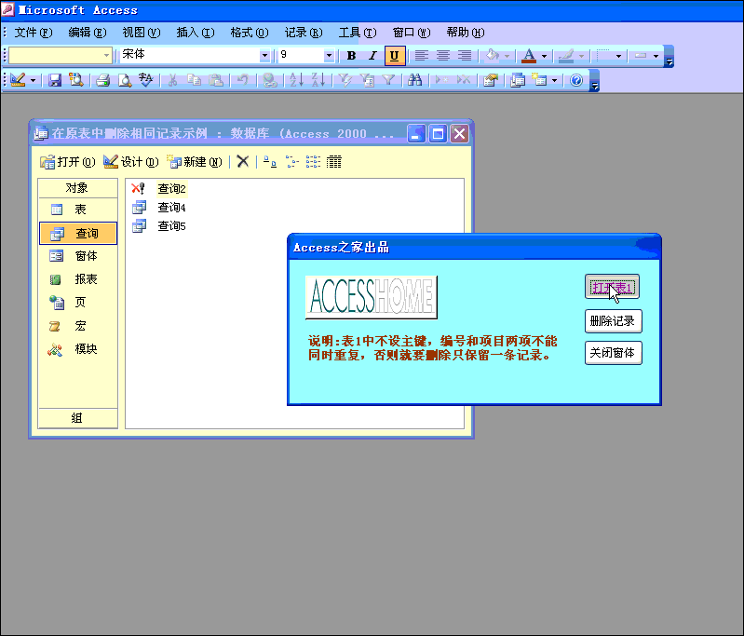Expand the special effect dropdown arrow
Image resolution: width=744 pixels, height=636 pixels.
click(x=656, y=56)
